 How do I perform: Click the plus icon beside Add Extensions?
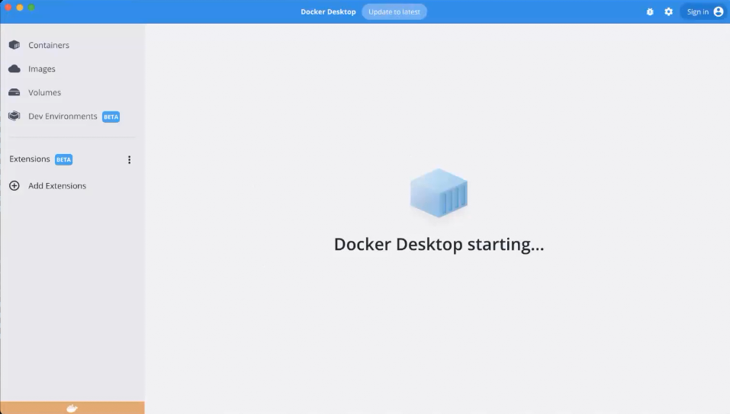14,186
